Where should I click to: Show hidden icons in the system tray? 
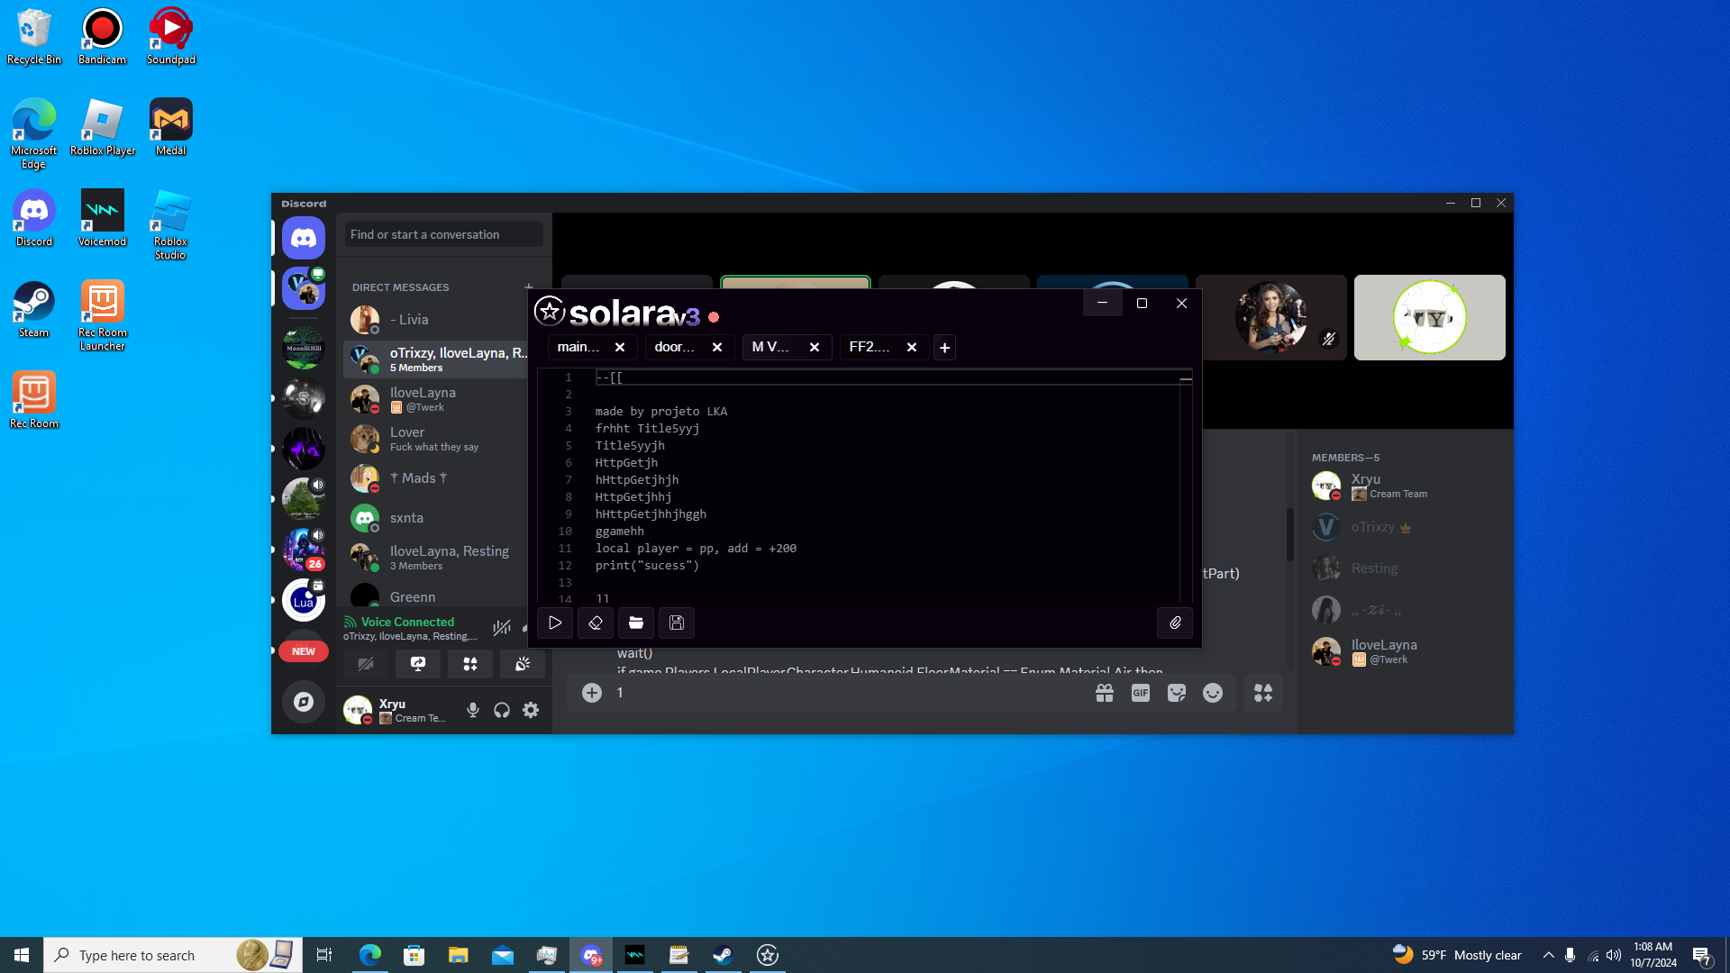point(1548,955)
